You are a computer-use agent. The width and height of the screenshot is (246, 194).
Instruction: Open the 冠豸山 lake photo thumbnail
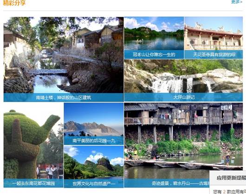click(154, 33)
